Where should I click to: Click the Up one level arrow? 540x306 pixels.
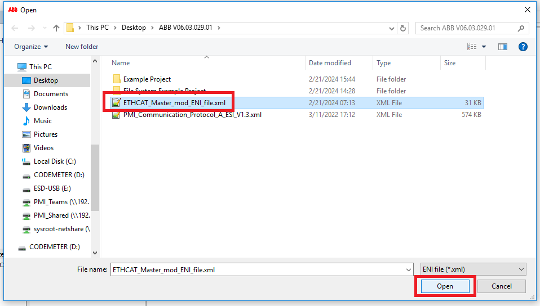click(56, 28)
